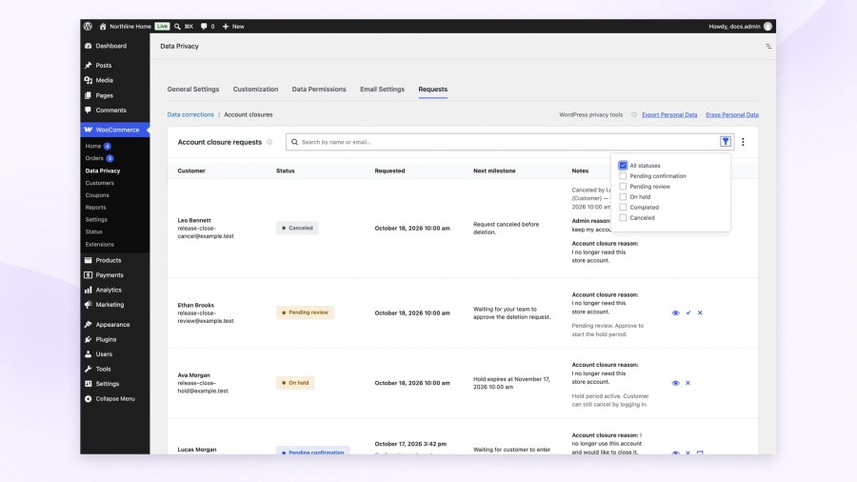857x482 pixels.
Task: Open WooCommerce Reports submenu item
Action: click(95, 208)
